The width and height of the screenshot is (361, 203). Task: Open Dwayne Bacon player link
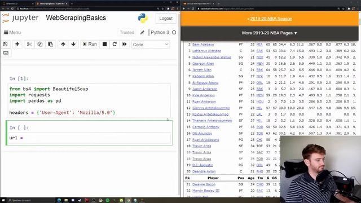coord(204,184)
